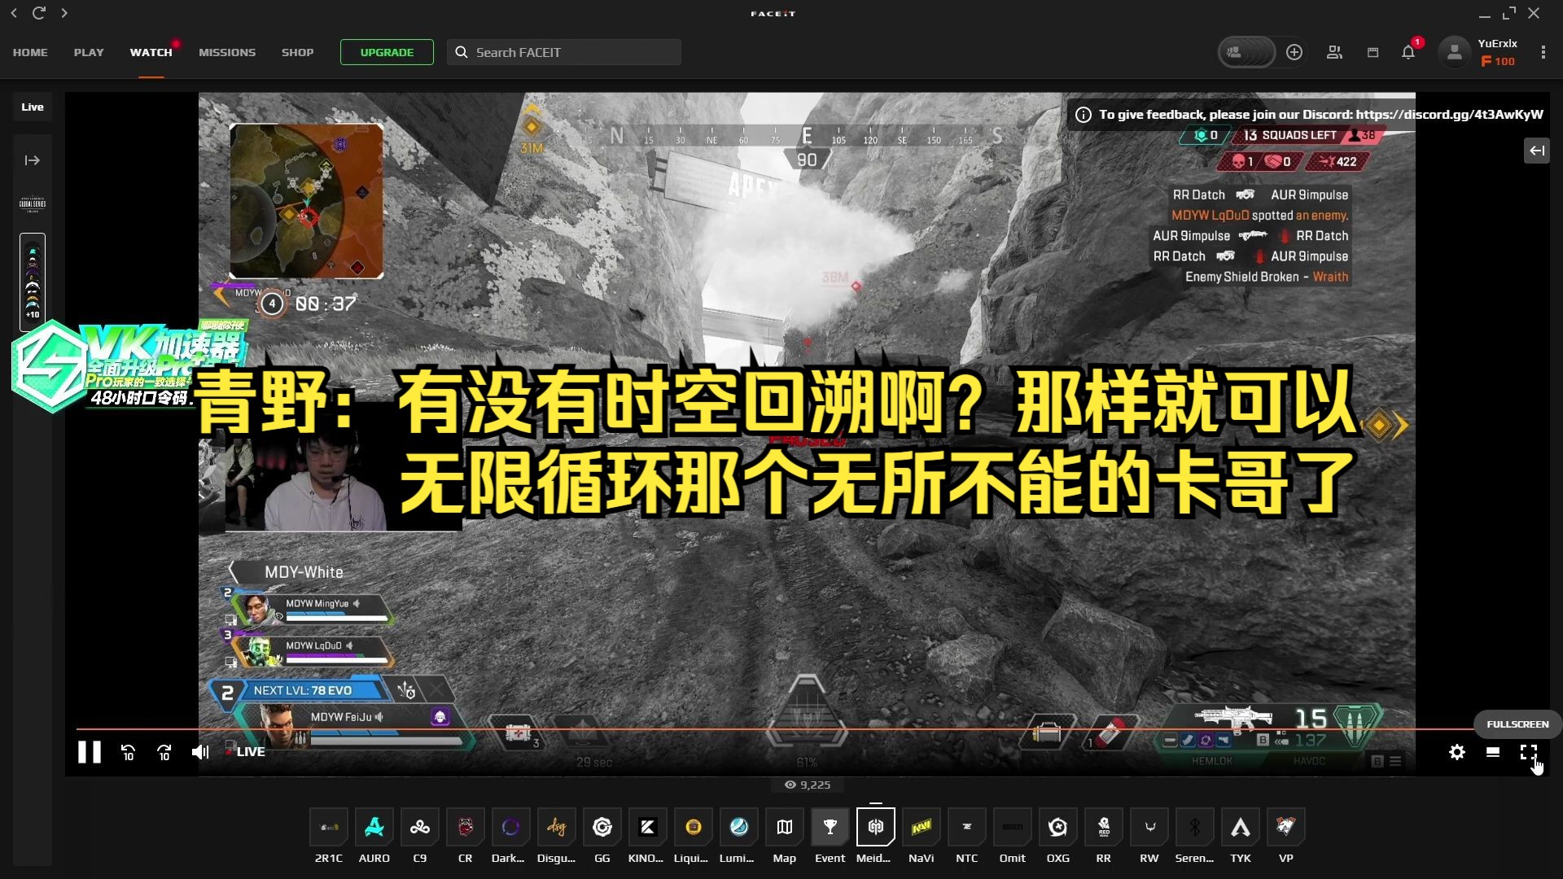Screen dimensions: 1563x879
Task: Open the WATCH tab
Action: tap(151, 52)
